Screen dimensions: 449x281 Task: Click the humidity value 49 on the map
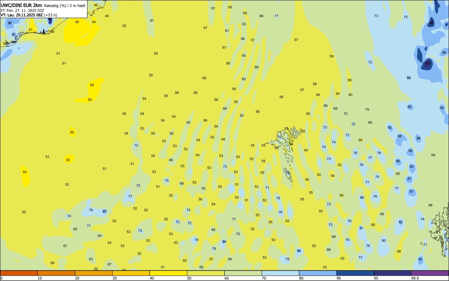(x=107, y=16)
